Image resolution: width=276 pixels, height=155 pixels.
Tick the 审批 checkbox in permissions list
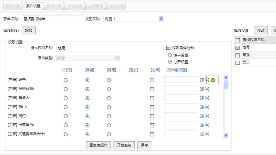[238, 55]
